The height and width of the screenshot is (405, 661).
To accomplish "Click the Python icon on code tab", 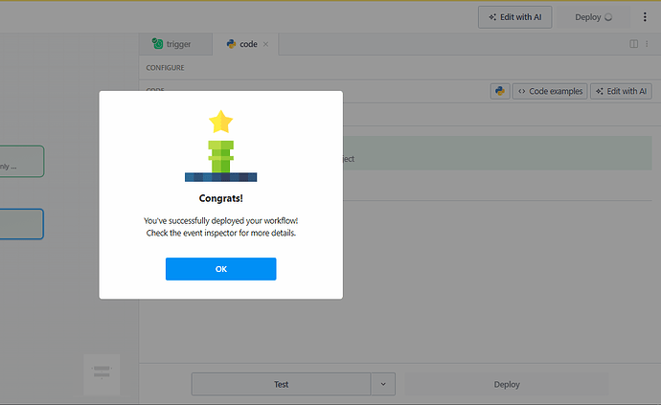I will click(231, 44).
